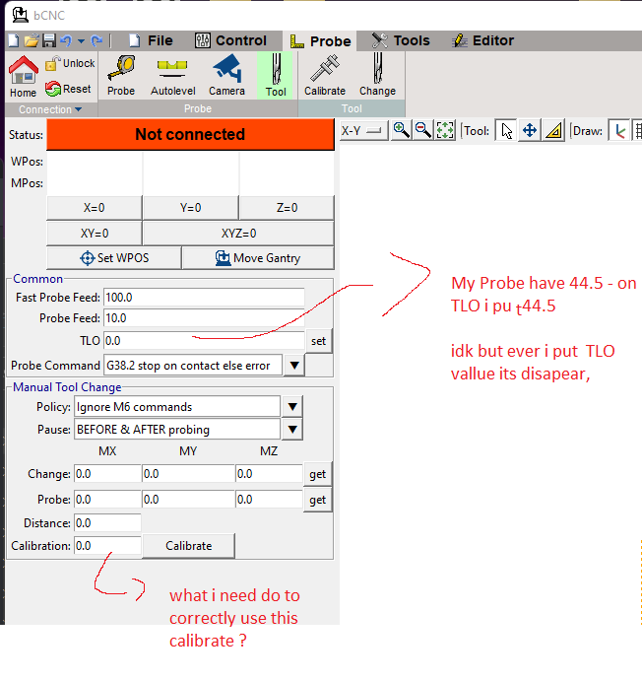Click the zoom in magnifier icon
642x681 pixels.
coord(402,130)
